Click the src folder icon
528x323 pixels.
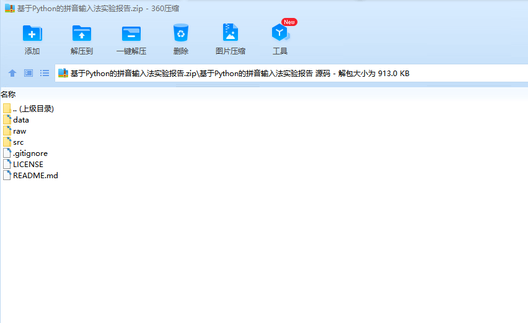click(x=7, y=142)
